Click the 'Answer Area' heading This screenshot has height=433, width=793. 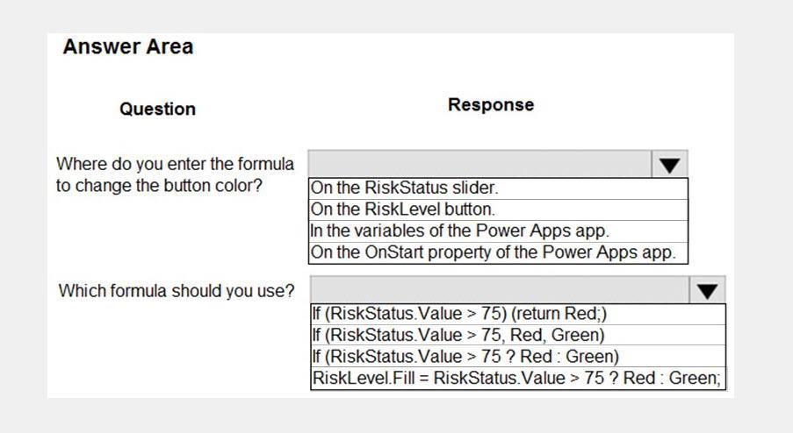coord(128,47)
